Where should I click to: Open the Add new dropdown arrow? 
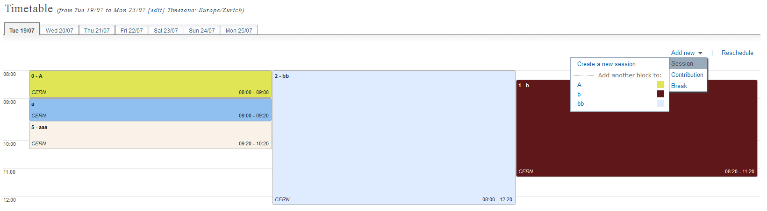coord(700,53)
